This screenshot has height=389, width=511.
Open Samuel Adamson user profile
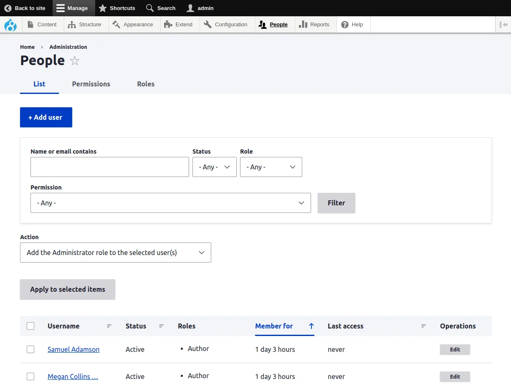pyautogui.click(x=73, y=349)
